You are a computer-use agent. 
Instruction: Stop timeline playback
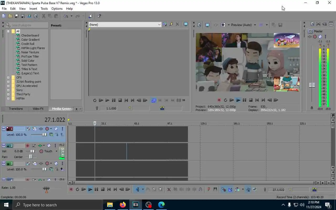pyautogui.click(x=103, y=189)
